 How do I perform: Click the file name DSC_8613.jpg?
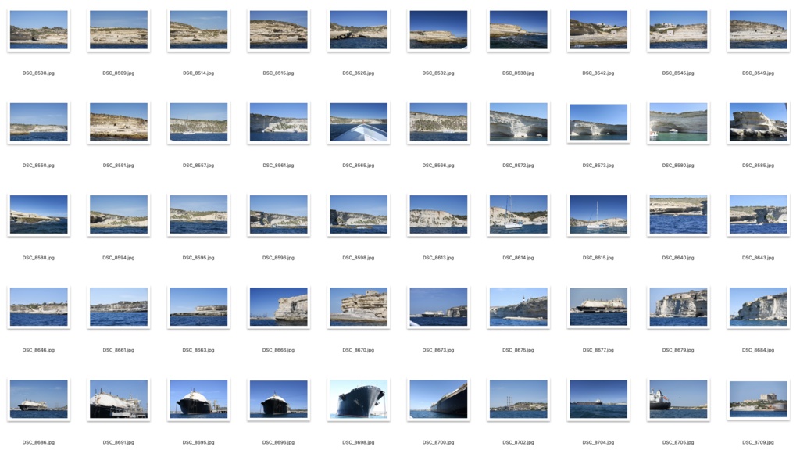[x=438, y=258]
